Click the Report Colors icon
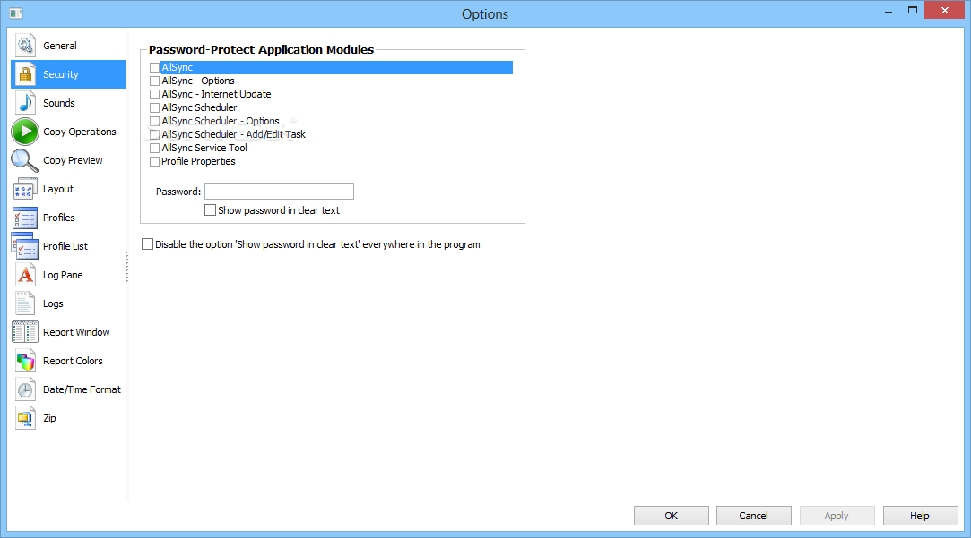Viewport: 971px width, 538px height. (25, 361)
